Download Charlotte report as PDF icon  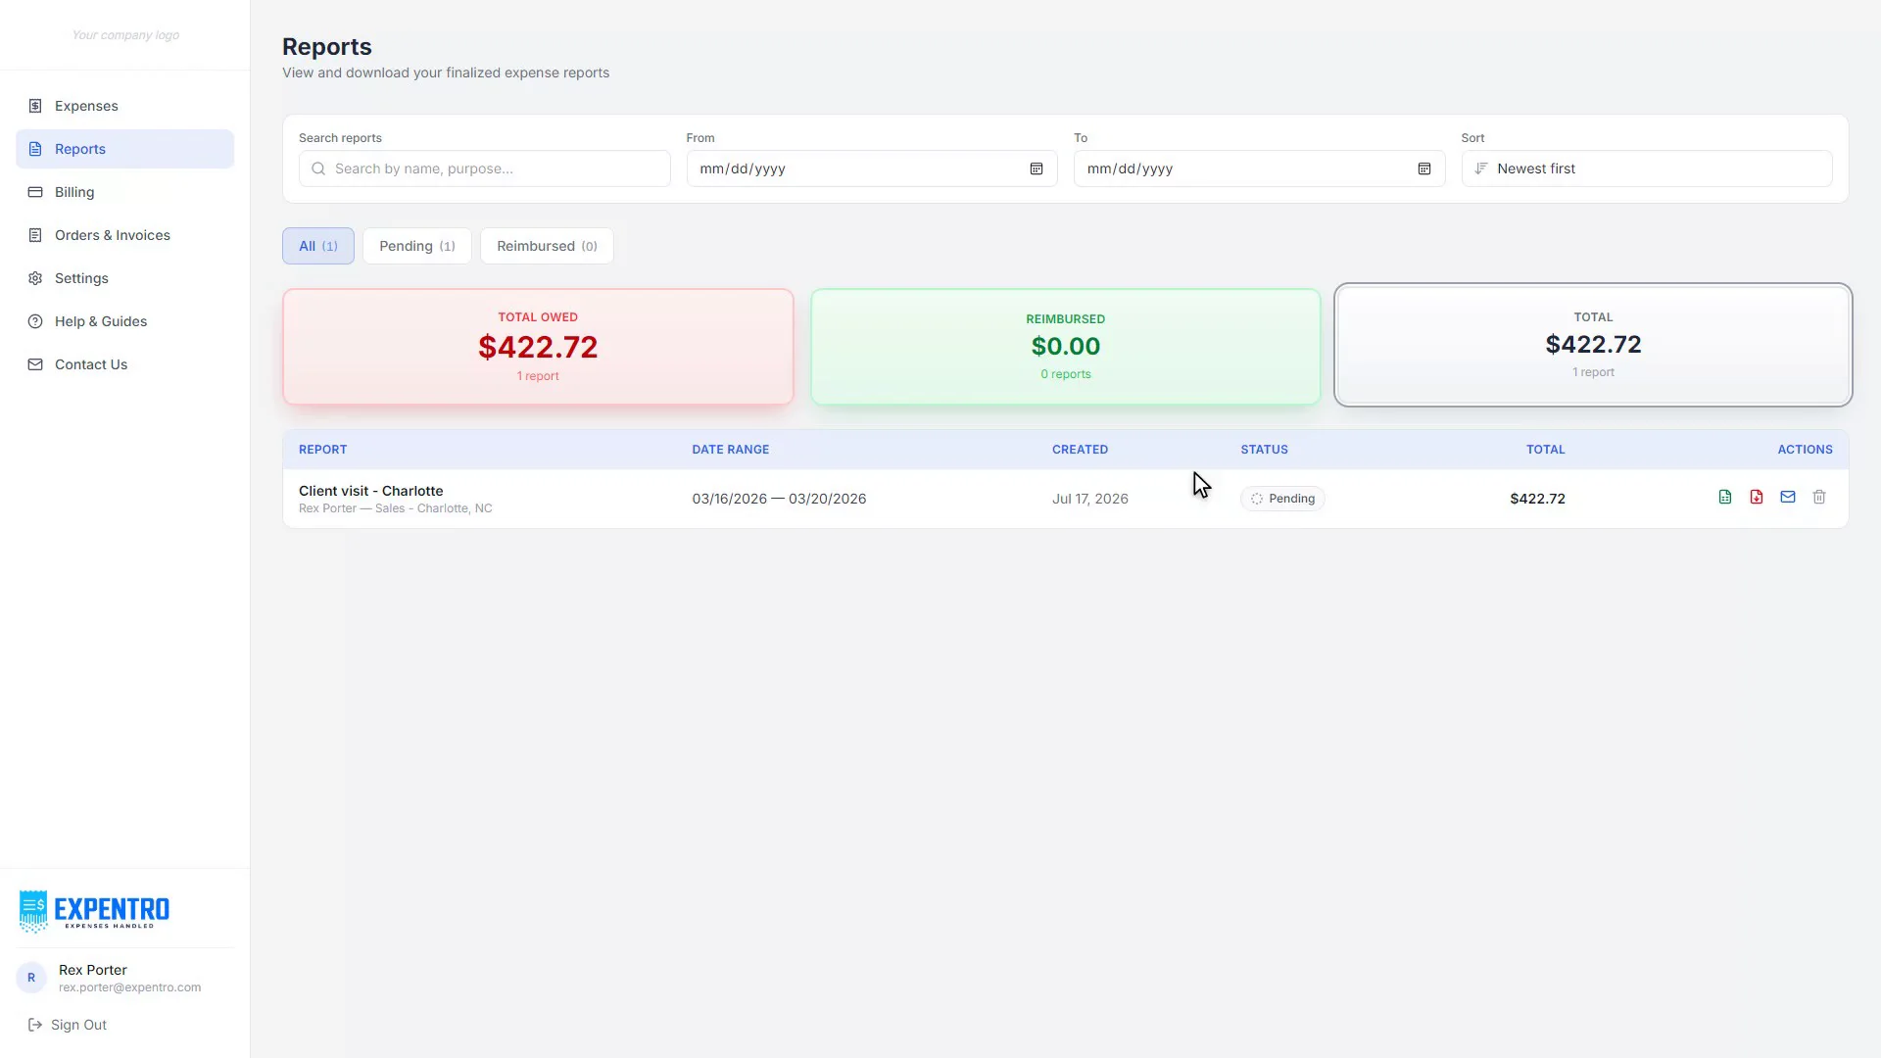pos(1757,498)
